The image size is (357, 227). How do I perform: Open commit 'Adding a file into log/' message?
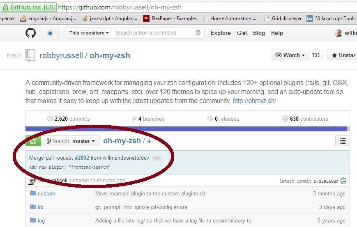[x=173, y=220]
